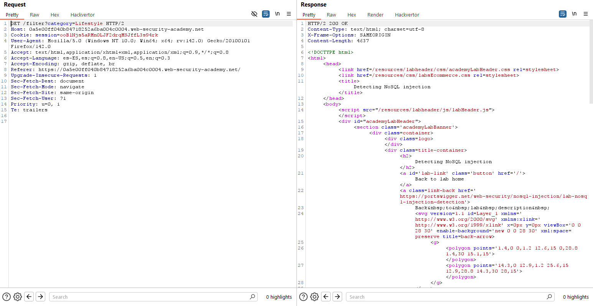Go to next match in Response search
Screen dimensions: 593x306
(337, 297)
